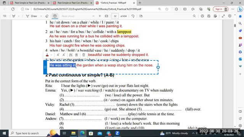This screenshot has height=137, width=244.
Task: Open the weather widget Mostly cloudy
Action: point(174,133)
